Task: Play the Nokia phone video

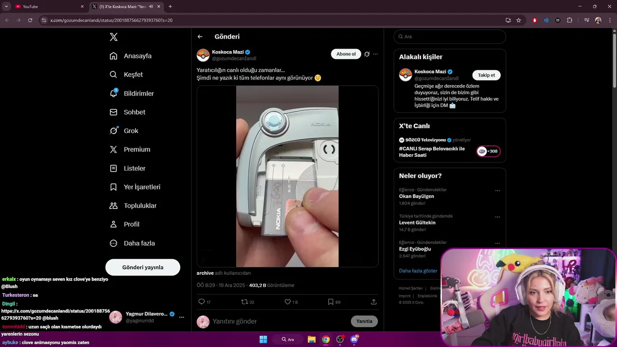Action: (287, 176)
